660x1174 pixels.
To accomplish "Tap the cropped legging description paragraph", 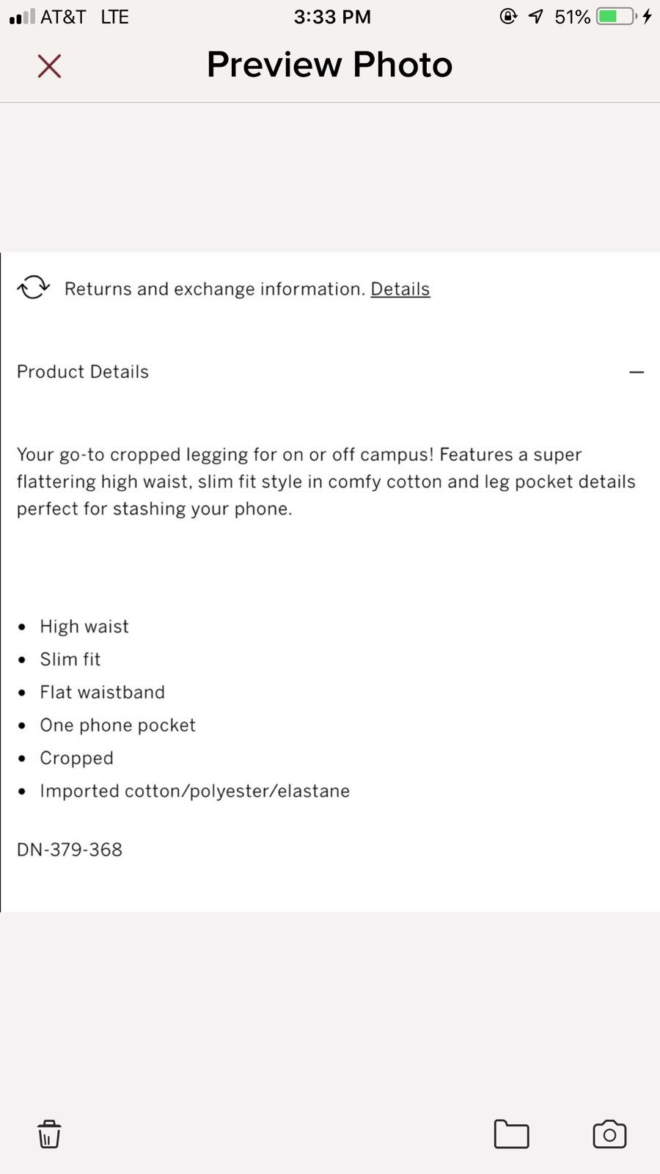I will point(326,481).
